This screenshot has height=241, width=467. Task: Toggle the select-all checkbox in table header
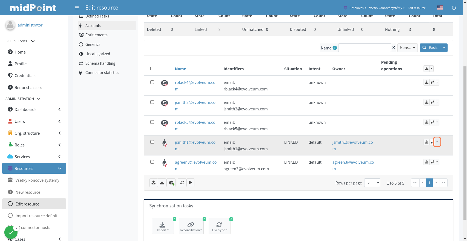point(152,69)
